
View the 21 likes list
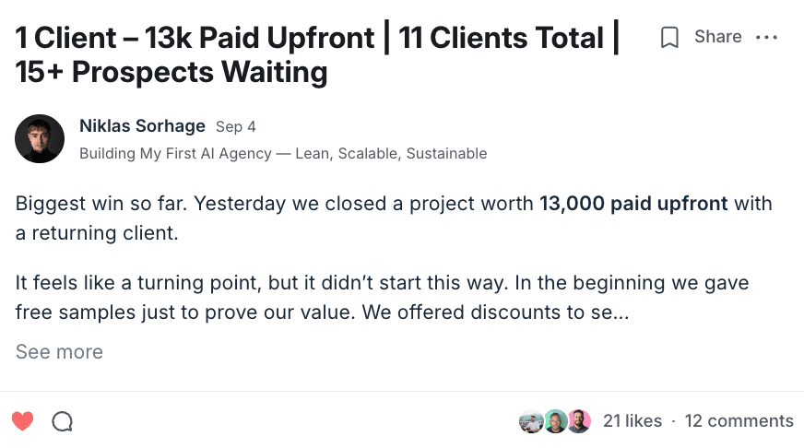point(633,421)
